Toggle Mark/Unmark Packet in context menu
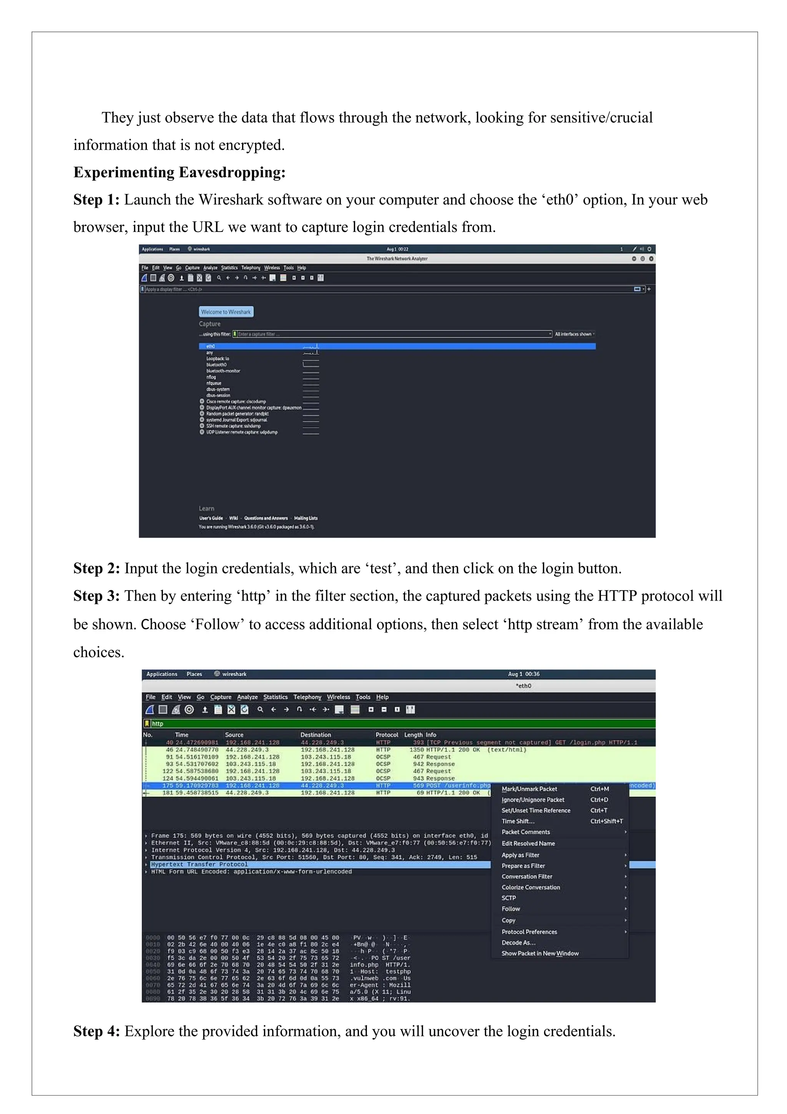Screen dimensions: 787x1114 point(529,789)
